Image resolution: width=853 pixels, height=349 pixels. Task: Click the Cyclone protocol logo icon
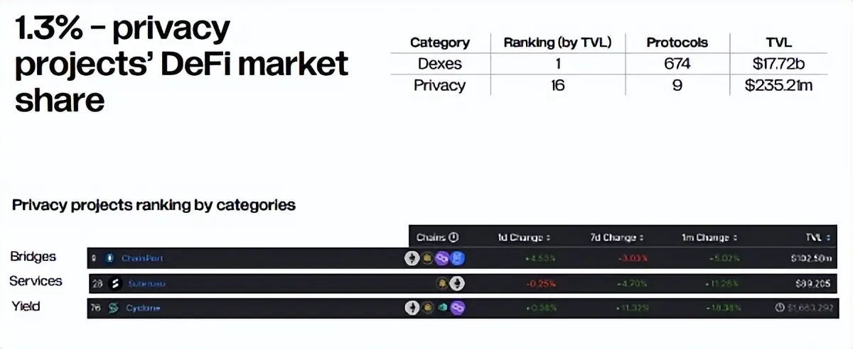[113, 309]
